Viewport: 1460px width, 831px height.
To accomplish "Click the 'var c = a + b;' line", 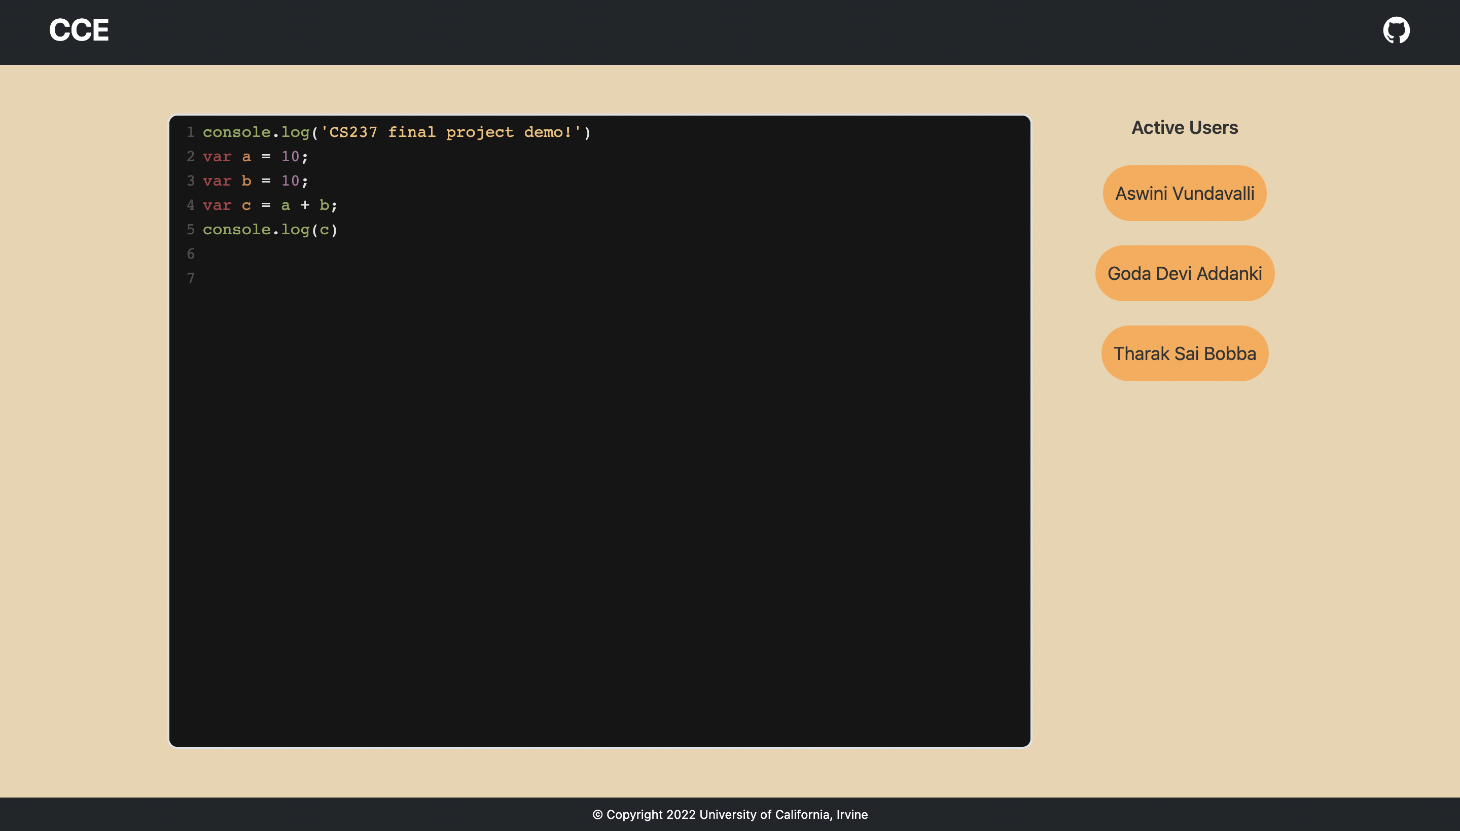I will 269,205.
